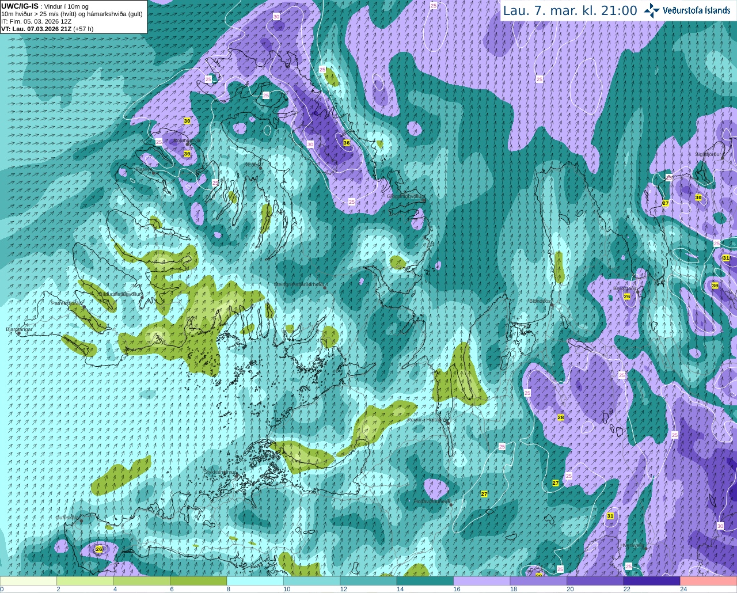This screenshot has width=737, height=593.
Task: Click the Gjögurflugvöllur station label
Action: 406,196
